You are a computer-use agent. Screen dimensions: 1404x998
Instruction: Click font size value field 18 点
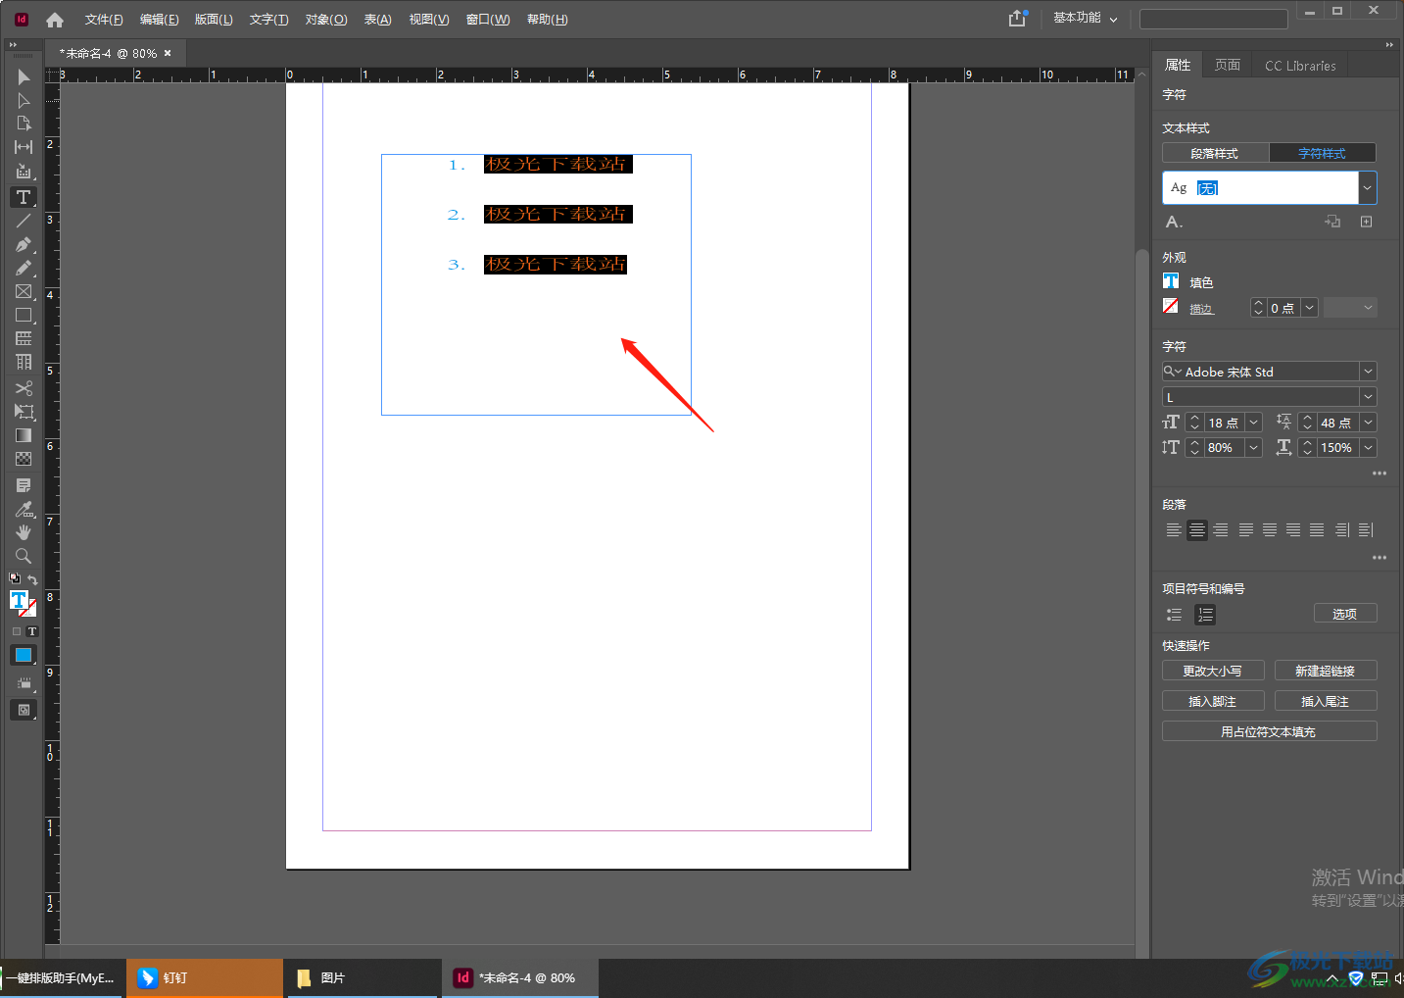click(x=1224, y=423)
